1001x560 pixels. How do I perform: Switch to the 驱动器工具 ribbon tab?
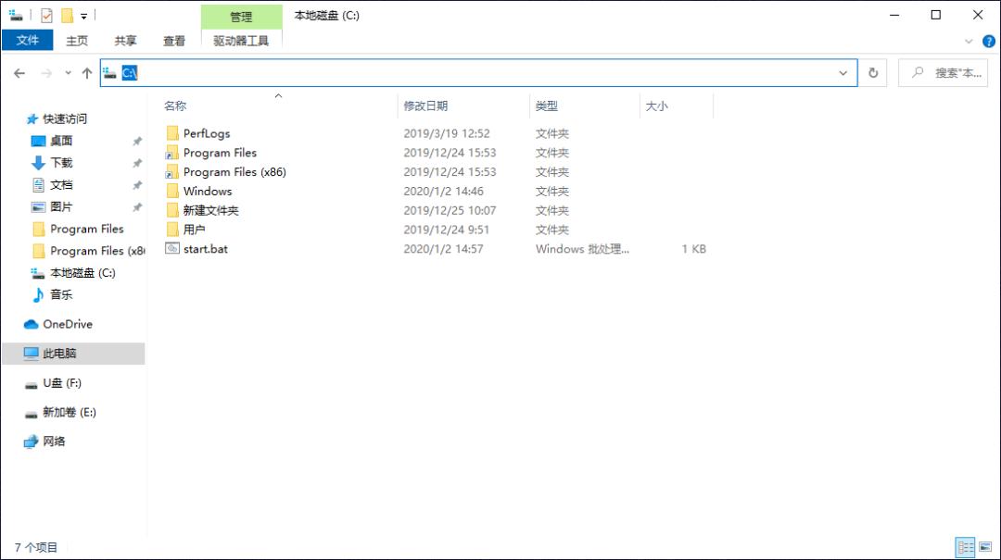tap(242, 40)
